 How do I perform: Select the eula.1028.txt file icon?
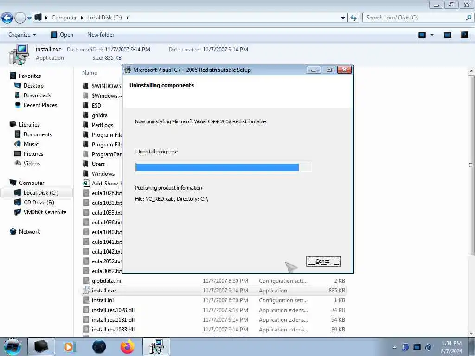point(86,193)
